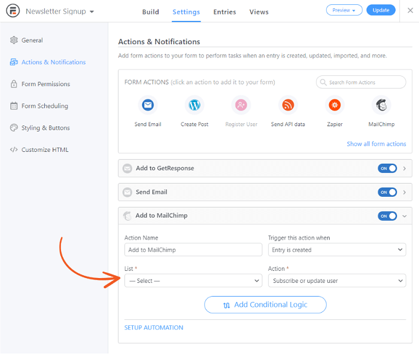419x354 pixels.
Task: Open Trigger this action when dropdown
Action: click(x=337, y=249)
